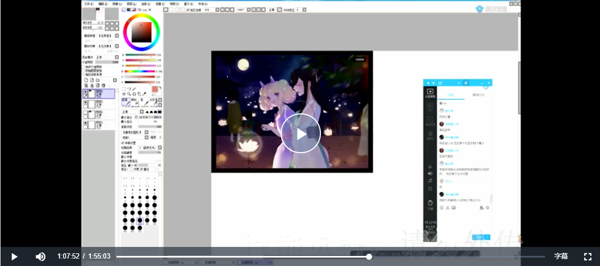Open the 字幕 subtitles option
This screenshot has height=266, width=600.
click(561, 256)
